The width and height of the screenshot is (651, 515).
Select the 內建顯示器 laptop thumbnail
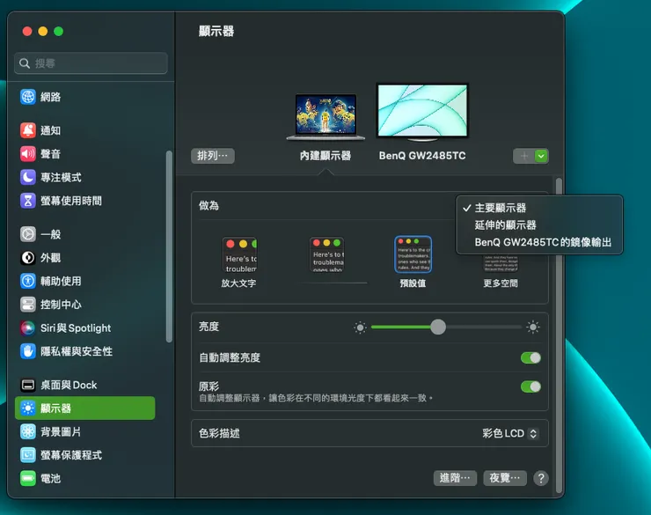[x=325, y=117]
